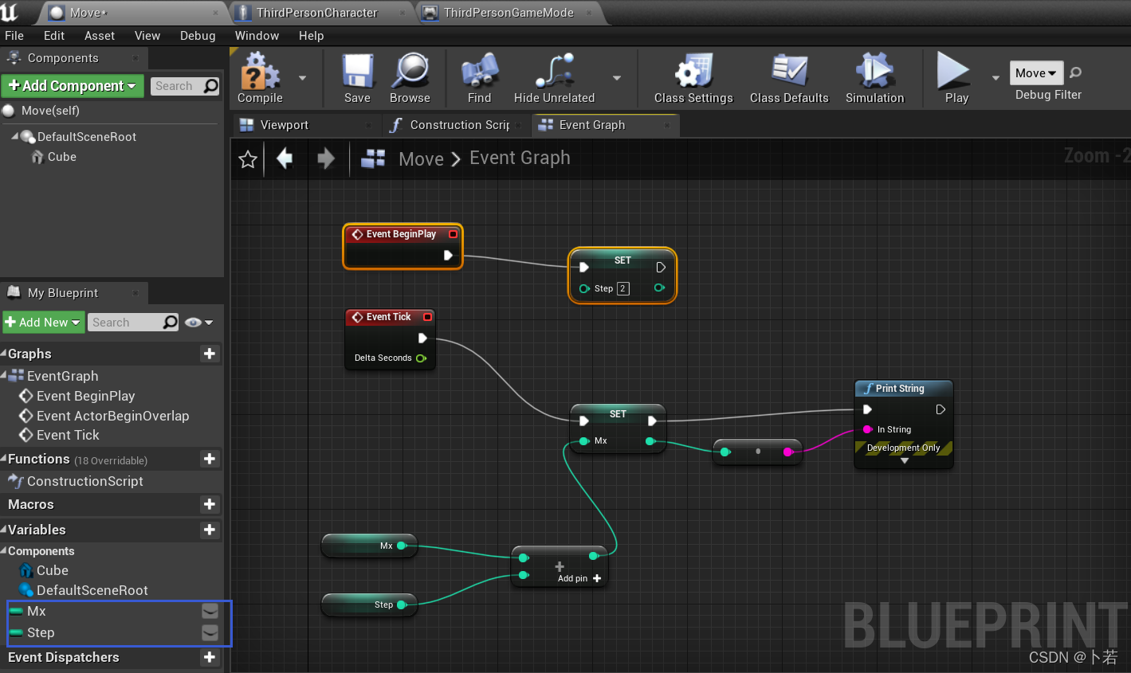Toggle Event BeginPlay delegate pin
1131x673 pixels.
tap(453, 234)
